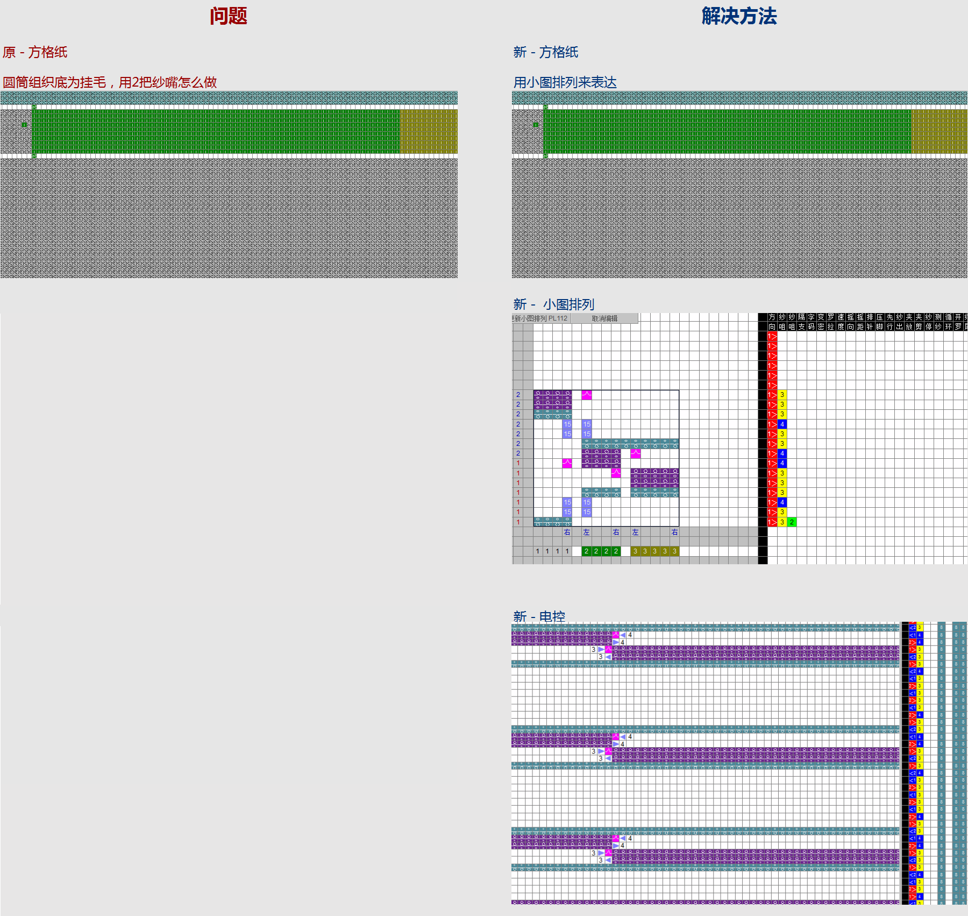
Task: Select leftmost green 2 cell in yarn row
Action: pyautogui.click(x=586, y=551)
